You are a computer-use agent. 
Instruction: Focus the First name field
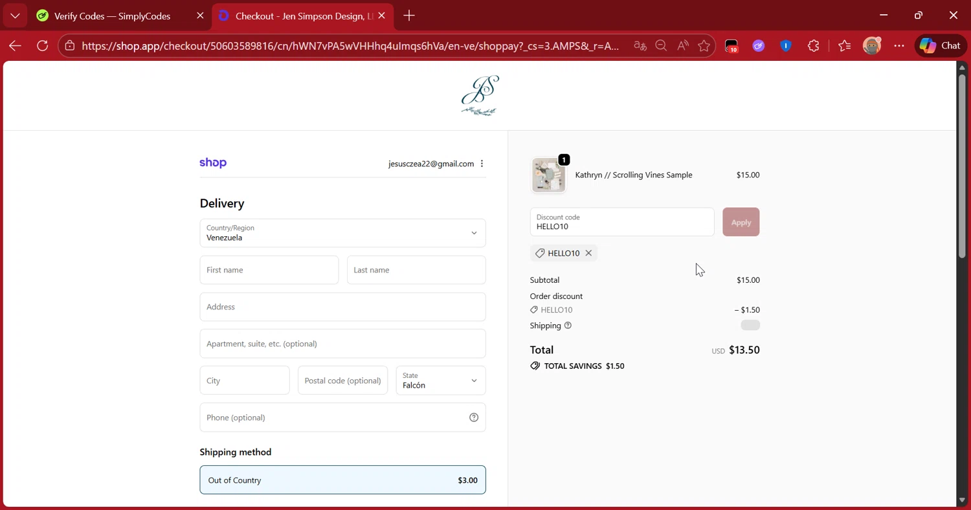click(269, 270)
